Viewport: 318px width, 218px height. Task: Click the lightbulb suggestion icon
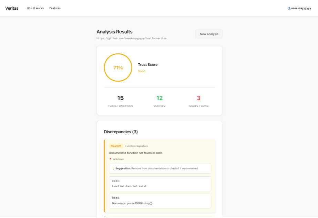pos(113,168)
